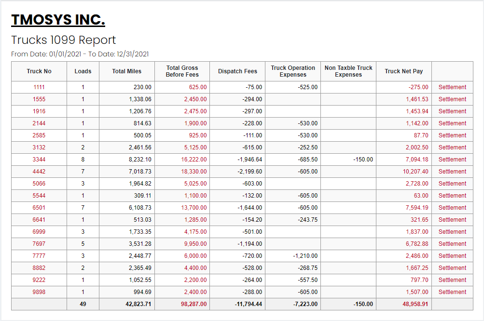484x321 pixels.
Task: Open truck number 3132 link
Action: click(x=39, y=147)
